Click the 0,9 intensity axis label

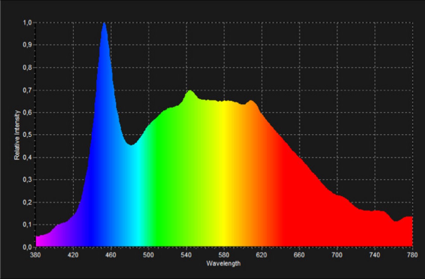(x=28, y=45)
